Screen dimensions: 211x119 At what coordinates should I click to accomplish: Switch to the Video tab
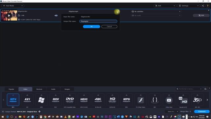(25, 89)
